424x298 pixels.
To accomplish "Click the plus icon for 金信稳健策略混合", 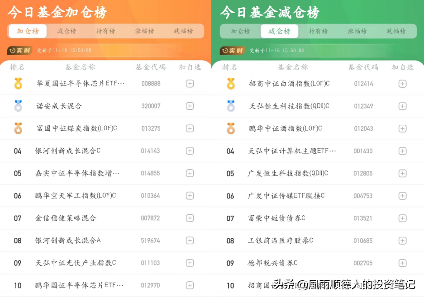I will coord(190,218).
